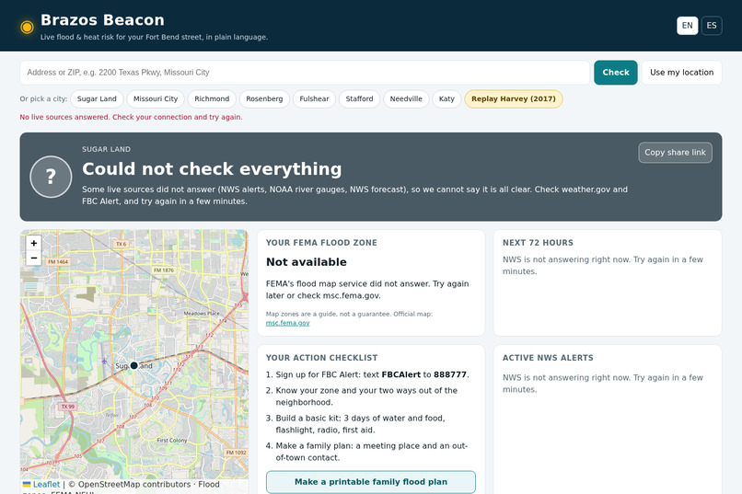Click the 'ACTIVE NWS ALERTS' card heading
Image resolution: width=742 pixels, height=494 pixels.
(x=548, y=358)
